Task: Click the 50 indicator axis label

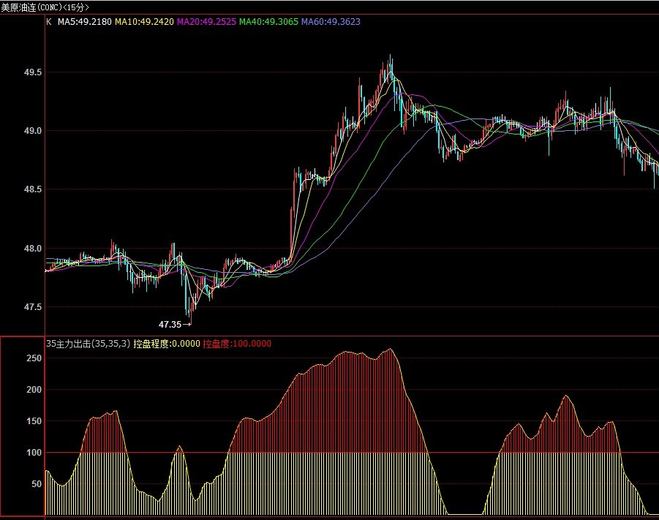Action: click(x=37, y=484)
